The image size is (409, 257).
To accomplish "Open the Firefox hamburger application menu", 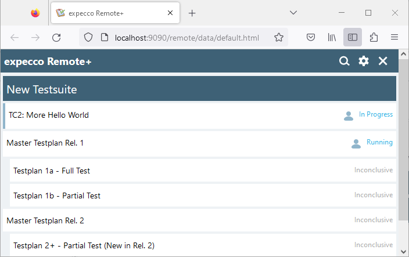I will pyautogui.click(x=394, y=37).
